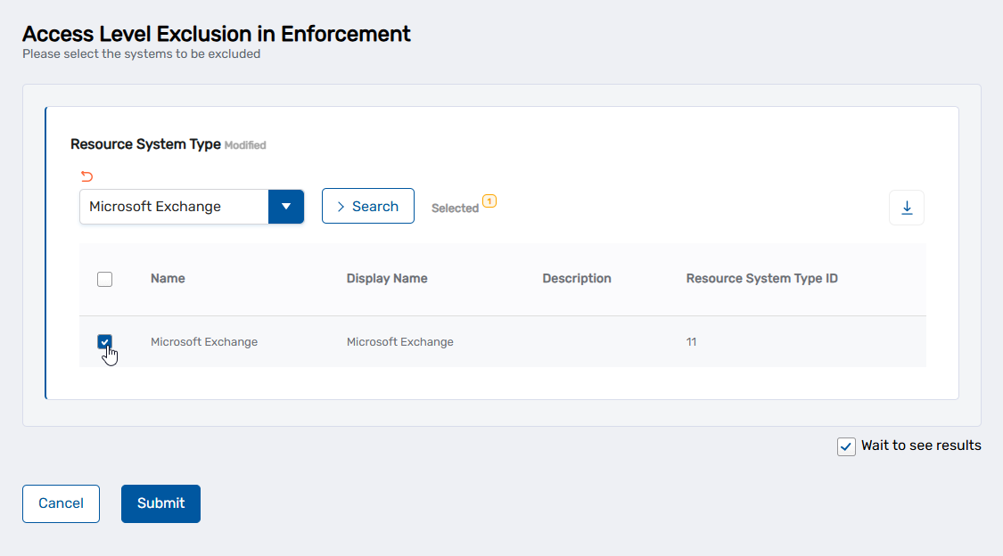Download the resource system list
The image size is (1003, 556).
pyautogui.click(x=907, y=208)
